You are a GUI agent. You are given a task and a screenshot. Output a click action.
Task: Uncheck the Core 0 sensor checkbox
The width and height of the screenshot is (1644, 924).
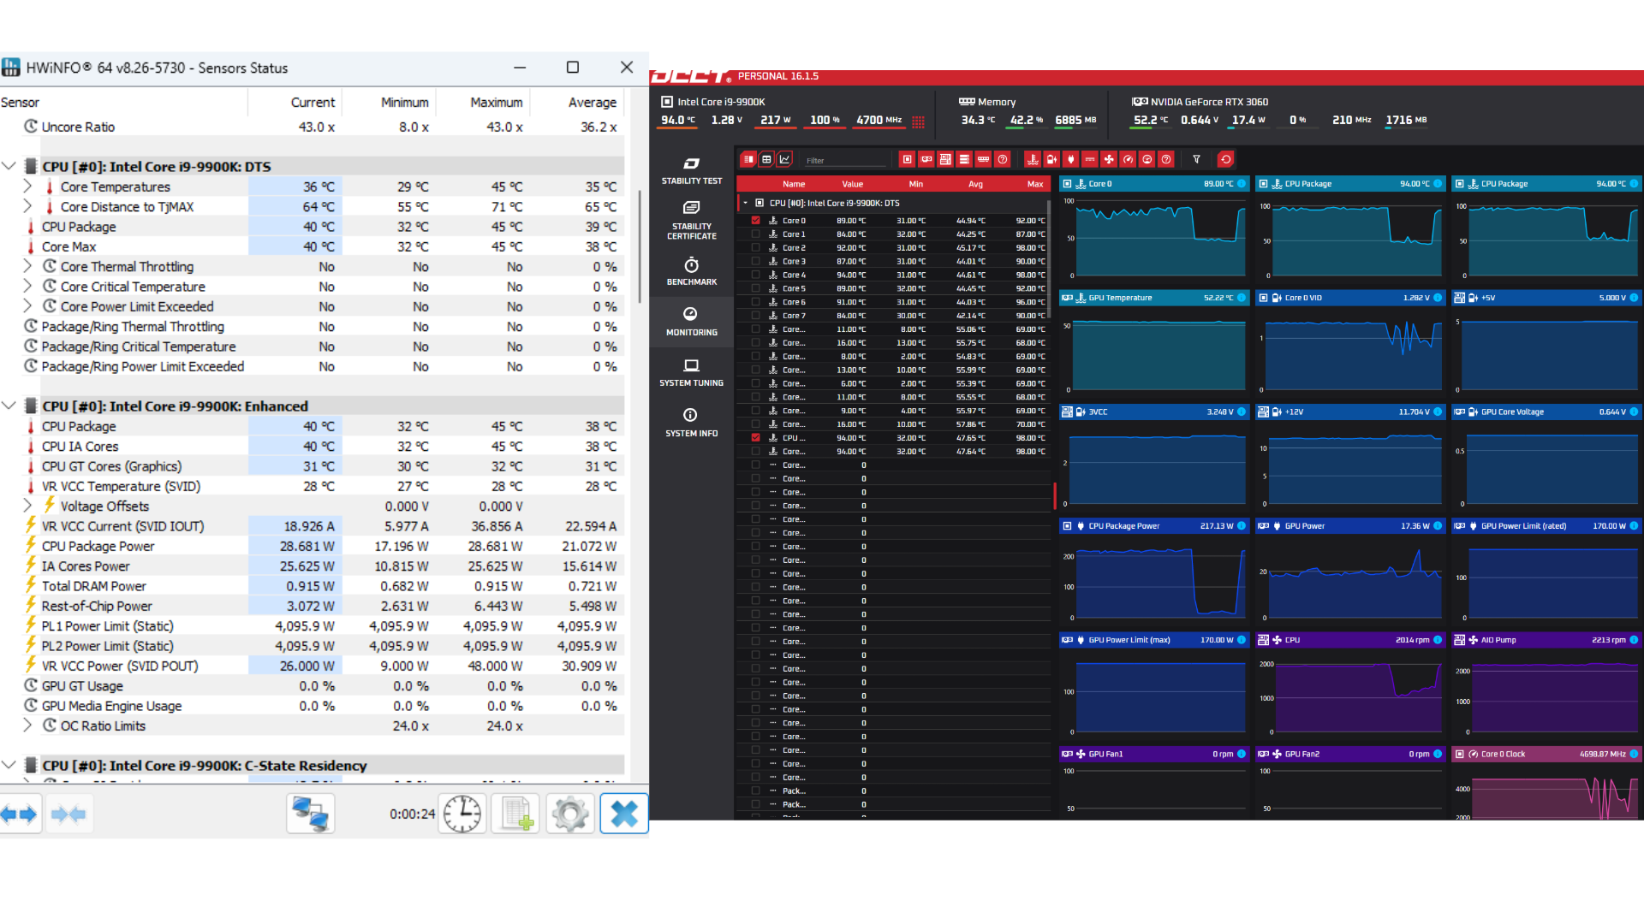pyautogui.click(x=755, y=220)
